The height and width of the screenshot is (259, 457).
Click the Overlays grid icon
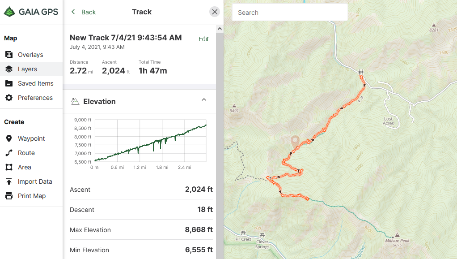[9, 55]
